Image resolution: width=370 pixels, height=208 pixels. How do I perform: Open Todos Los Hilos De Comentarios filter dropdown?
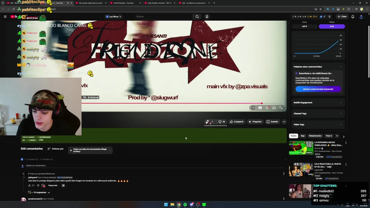click(x=90, y=150)
